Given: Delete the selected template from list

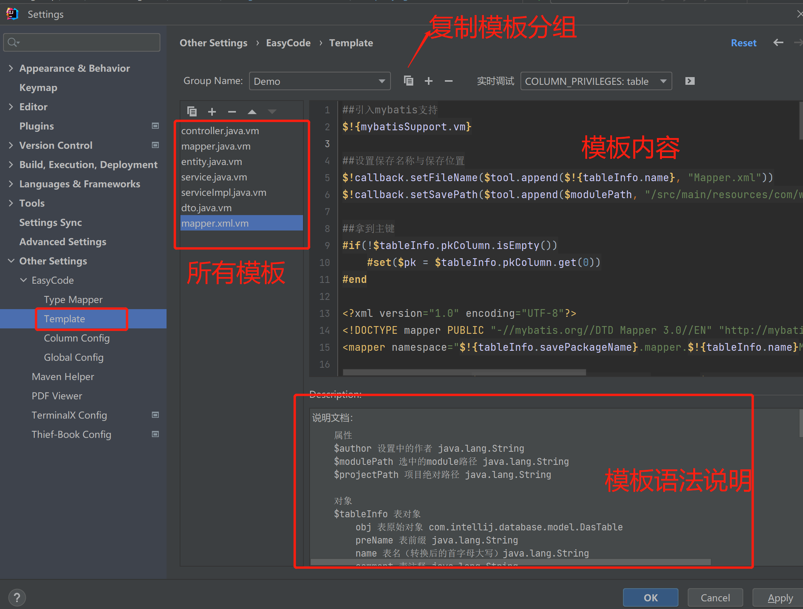Looking at the screenshot, I should pyautogui.click(x=232, y=112).
